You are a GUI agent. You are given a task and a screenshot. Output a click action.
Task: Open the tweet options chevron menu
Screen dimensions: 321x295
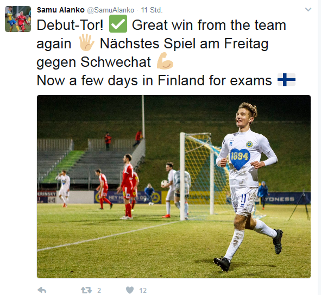(x=308, y=9)
